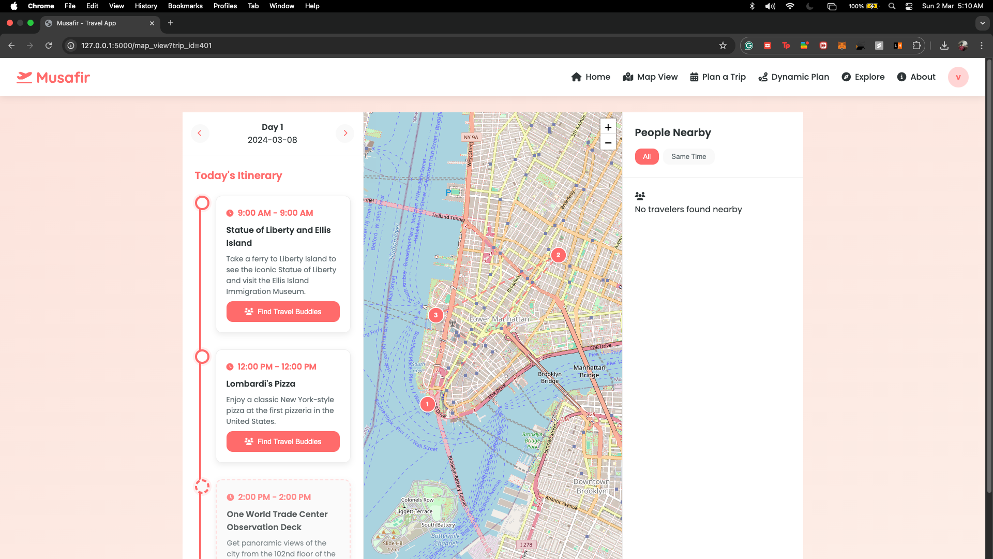The height and width of the screenshot is (559, 993).
Task: Zoom in on the map
Action: (608, 127)
